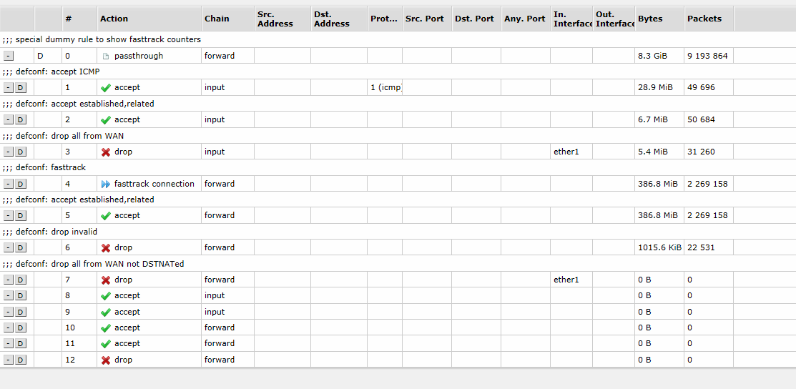The image size is (796, 389).
Task: Sort the table by the Bytes column
Action: 650,19
